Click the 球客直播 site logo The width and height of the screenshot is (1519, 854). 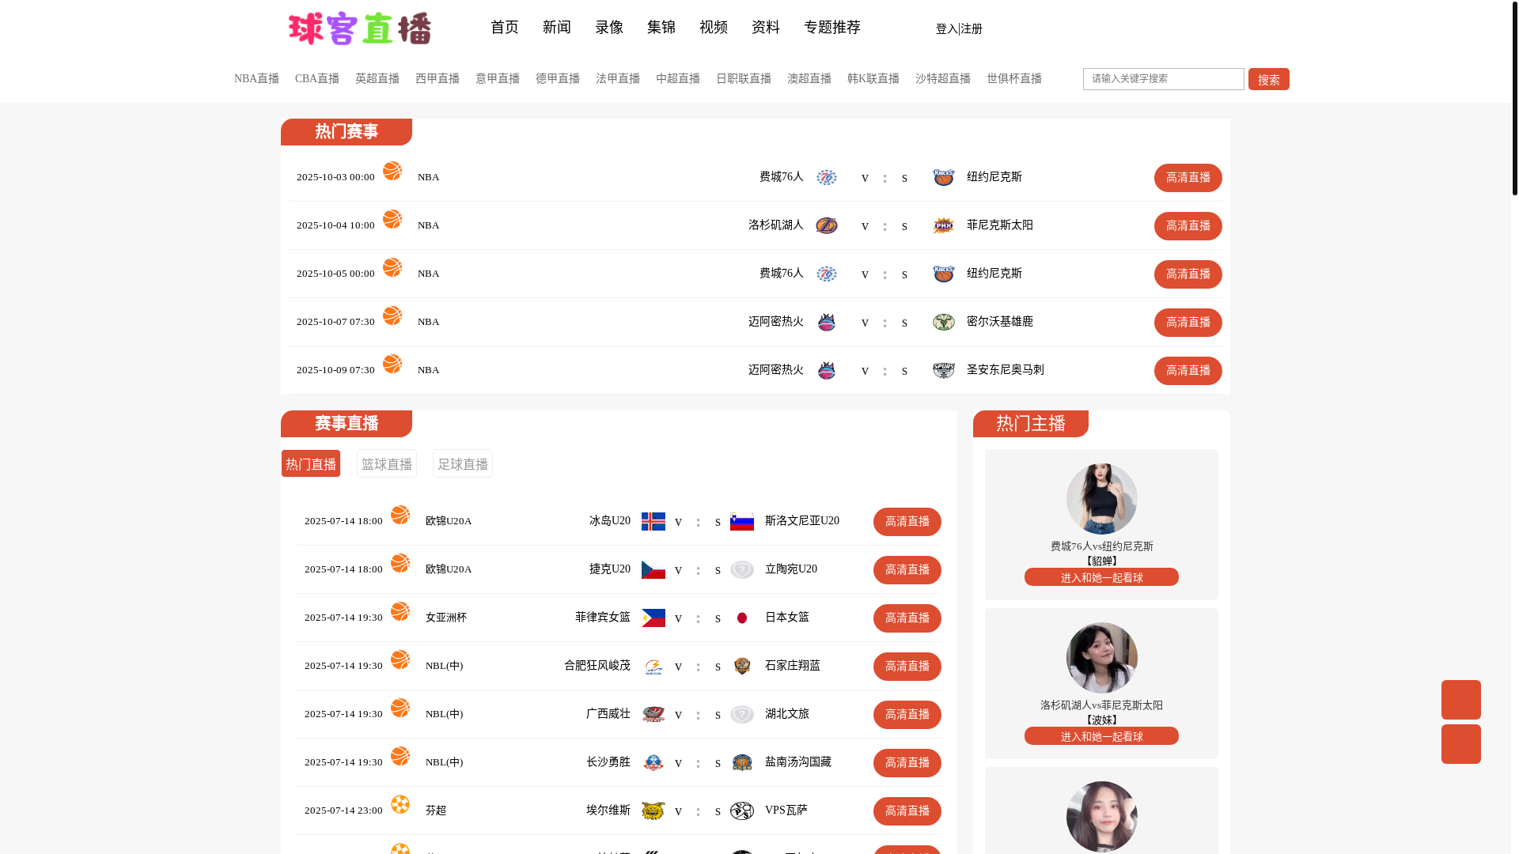360,28
